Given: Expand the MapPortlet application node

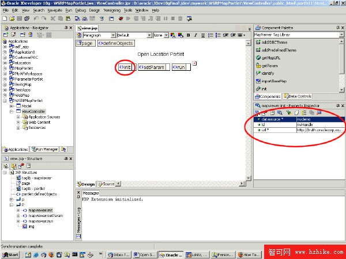Looking at the screenshot, I should click(5, 68).
